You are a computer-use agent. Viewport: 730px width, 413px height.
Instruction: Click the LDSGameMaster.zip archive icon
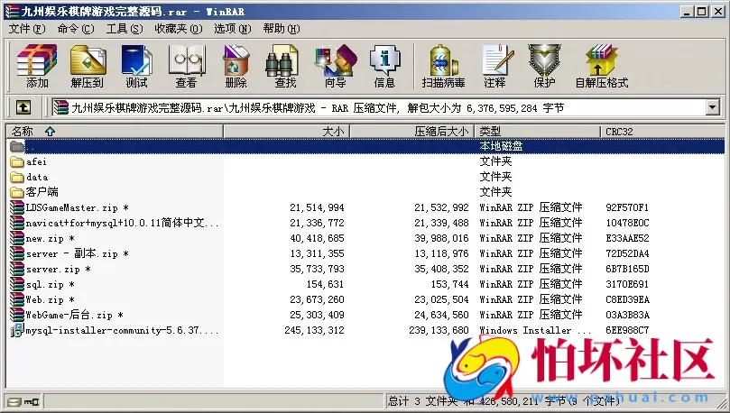point(17,207)
